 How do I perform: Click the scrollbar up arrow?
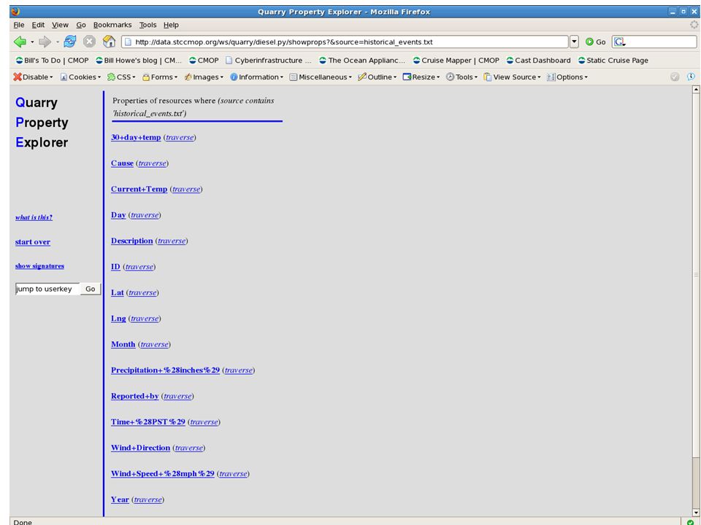coord(696,89)
